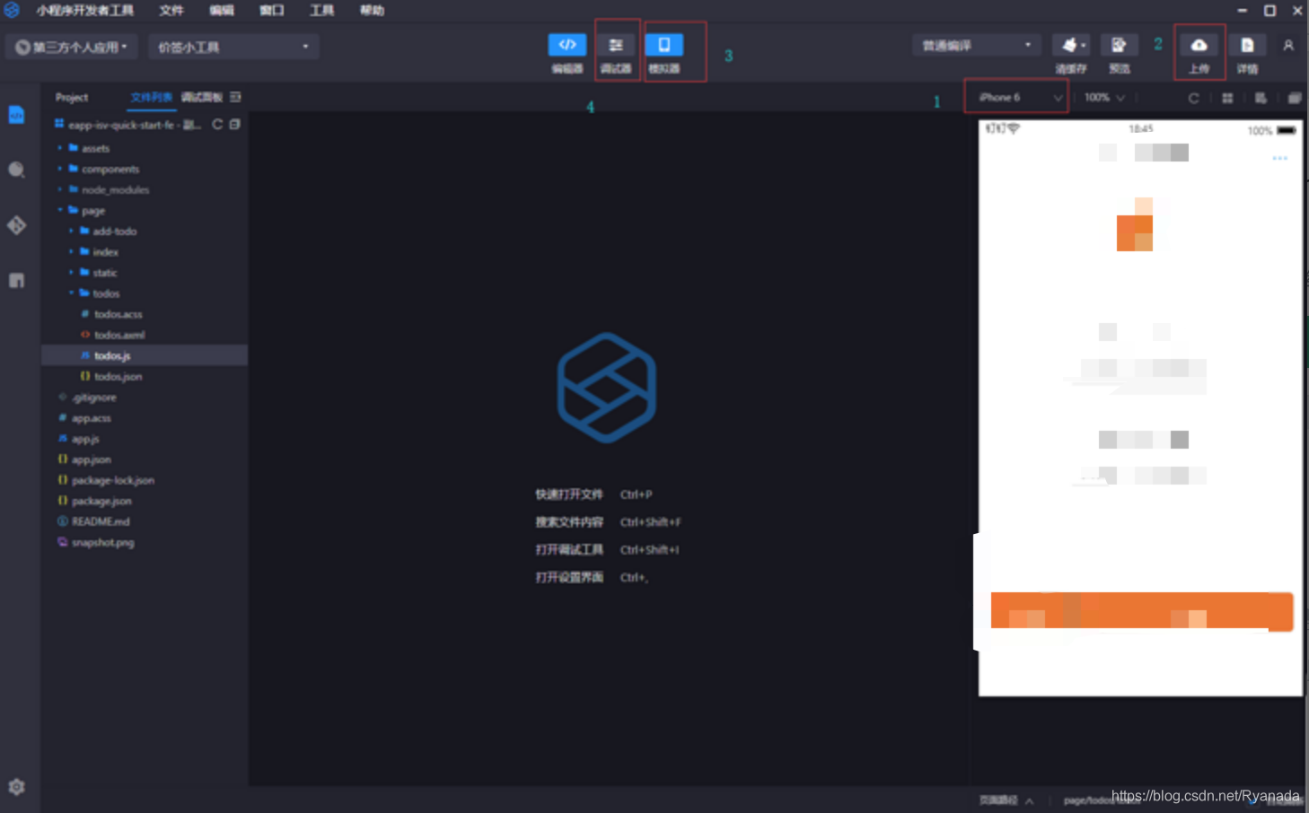Open snapshot.png file

point(102,542)
